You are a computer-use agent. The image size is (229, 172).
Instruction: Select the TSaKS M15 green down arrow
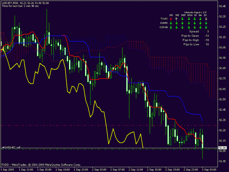click(182, 19)
